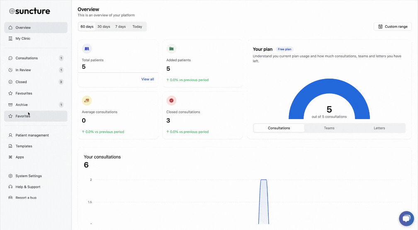The width and height of the screenshot is (418, 230).
Task: Click the System Settings gear icon
Action: (x=10, y=176)
